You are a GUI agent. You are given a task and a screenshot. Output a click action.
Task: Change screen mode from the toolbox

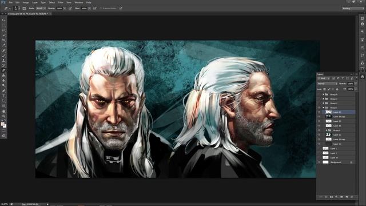3,136
